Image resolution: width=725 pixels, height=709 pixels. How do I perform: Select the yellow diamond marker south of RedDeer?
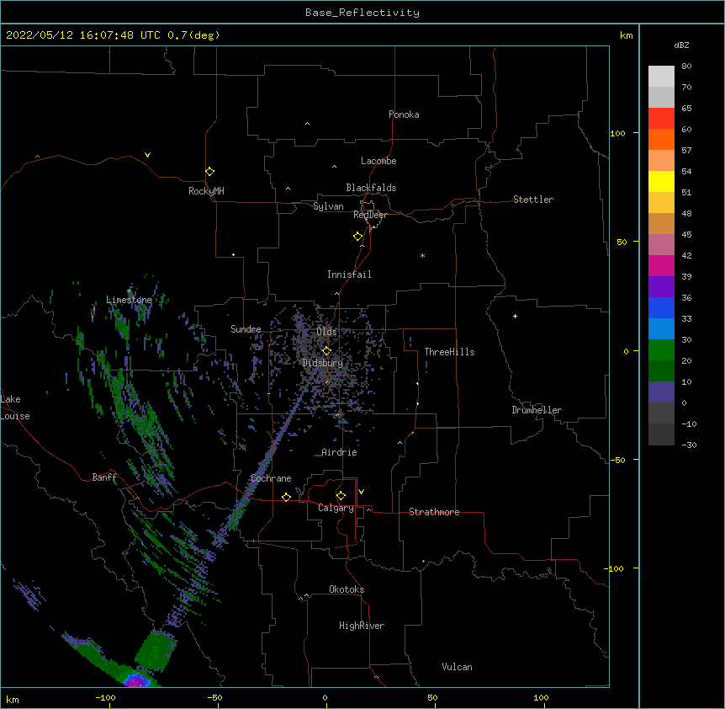(x=358, y=237)
